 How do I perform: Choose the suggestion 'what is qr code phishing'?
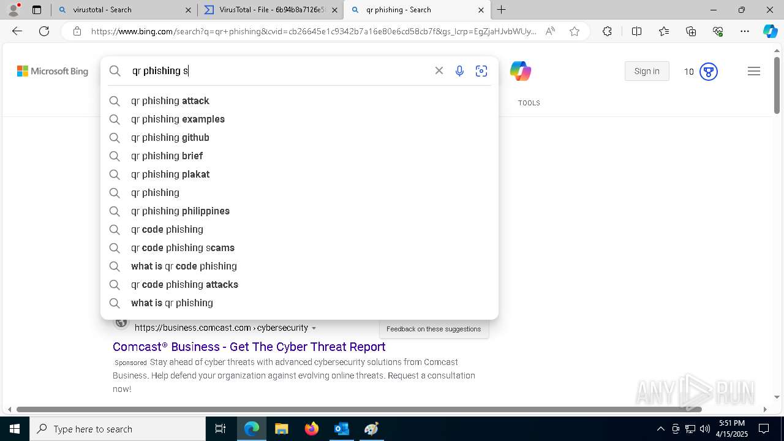[x=299, y=266]
